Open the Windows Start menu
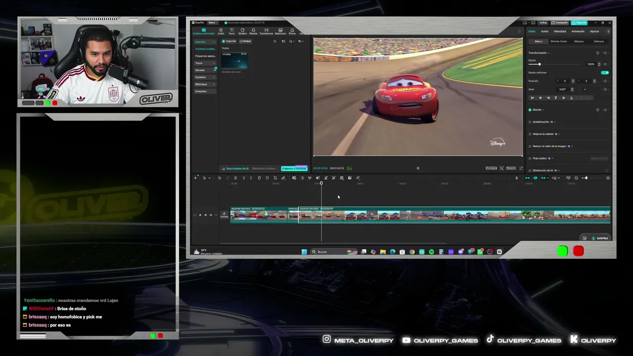 coord(304,252)
